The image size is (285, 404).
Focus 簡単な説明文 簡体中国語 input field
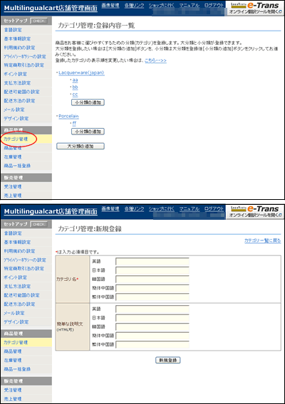152,336
